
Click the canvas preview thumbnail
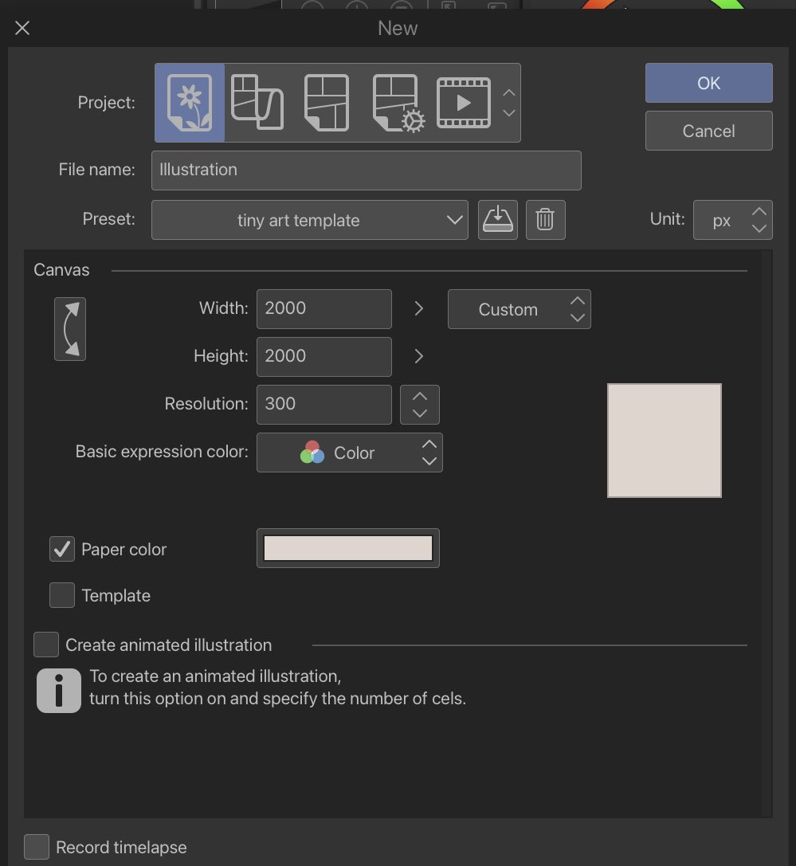point(665,441)
